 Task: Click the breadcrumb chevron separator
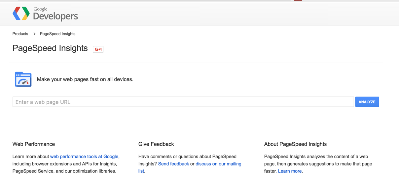tap(34, 34)
